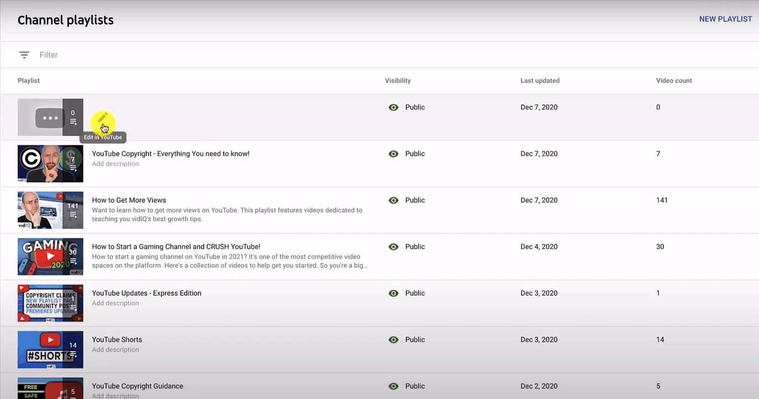This screenshot has width=759, height=399.
Task: Open the How to Get More Views thumbnail
Action: pos(50,210)
